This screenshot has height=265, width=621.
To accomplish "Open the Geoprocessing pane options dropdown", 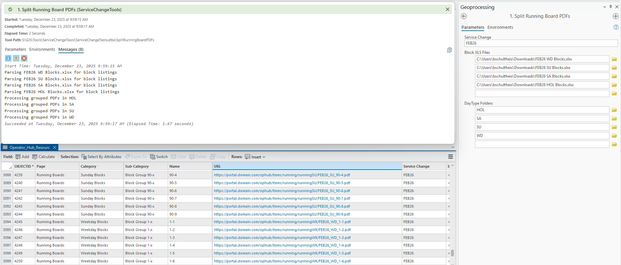I will click(605, 7).
